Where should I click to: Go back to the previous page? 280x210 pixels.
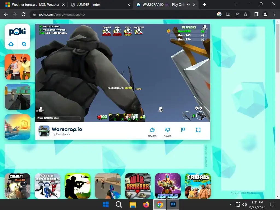(6, 14)
